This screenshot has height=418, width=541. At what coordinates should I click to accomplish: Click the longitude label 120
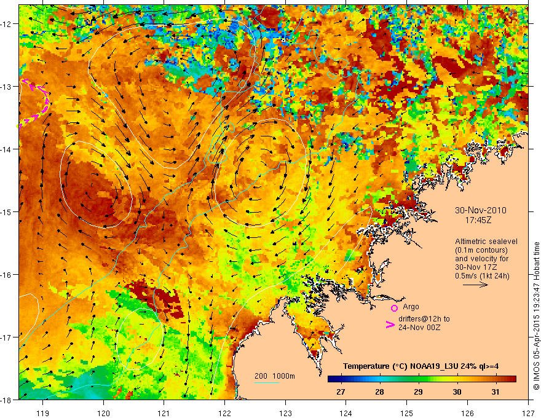tap(103, 413)
